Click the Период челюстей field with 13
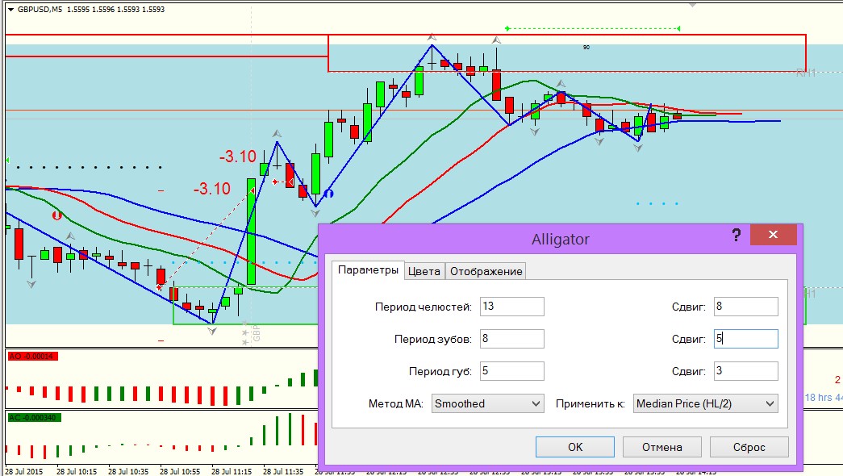Image resolution: width=843 pixels, height=476 pixels. (x=511, y=307)
